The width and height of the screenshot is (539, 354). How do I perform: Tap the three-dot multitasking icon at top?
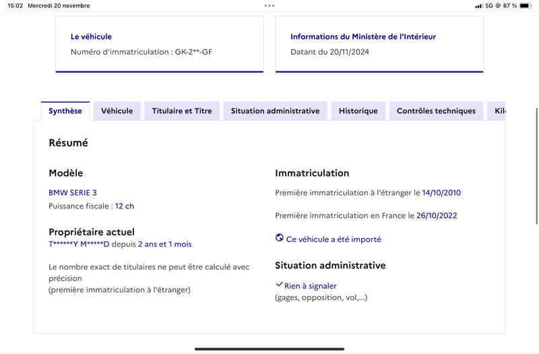pos(269,5)
